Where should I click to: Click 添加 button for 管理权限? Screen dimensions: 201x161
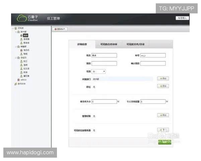point(163,115)
